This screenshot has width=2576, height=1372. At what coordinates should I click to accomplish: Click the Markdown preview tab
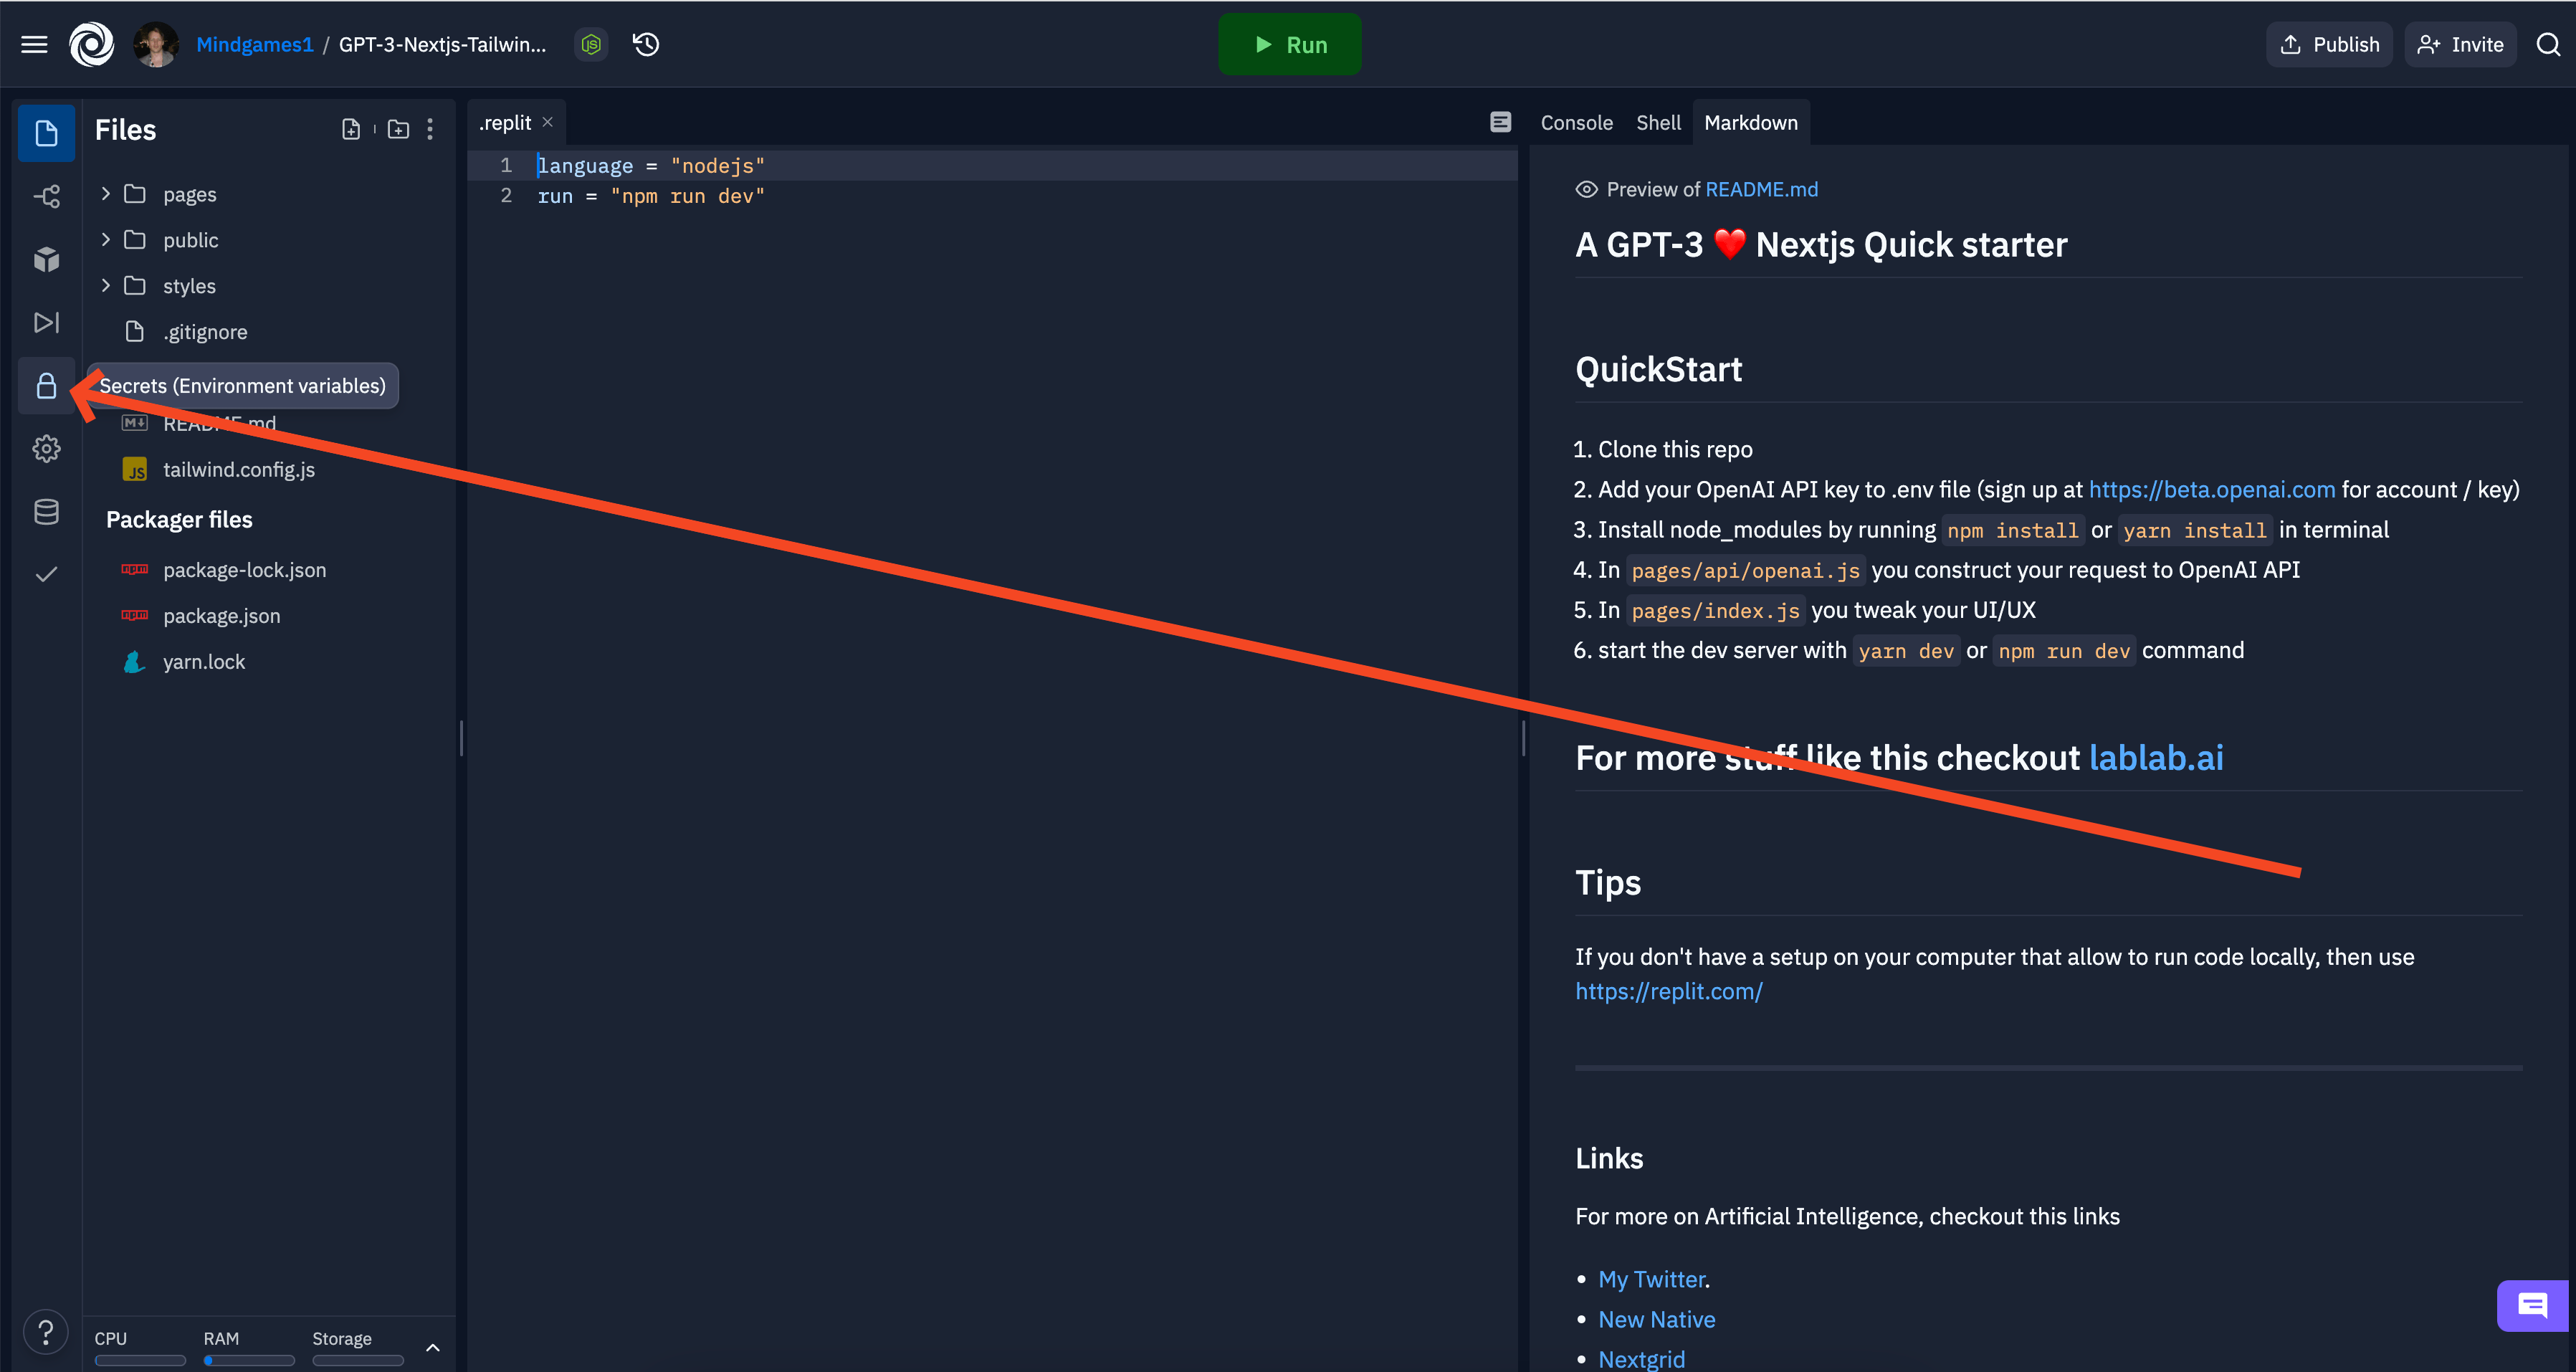coord(1750,121)
